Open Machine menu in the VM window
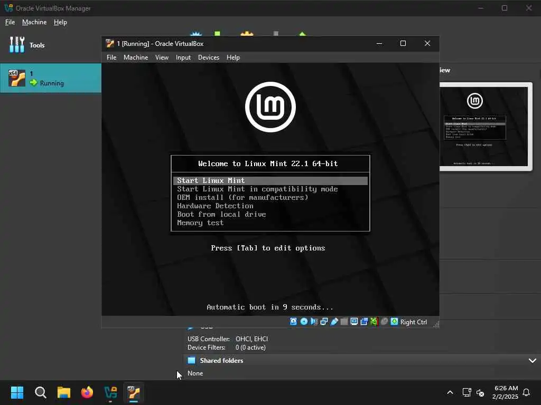Screen dimensions: 541x405 [x=136, y=57]
